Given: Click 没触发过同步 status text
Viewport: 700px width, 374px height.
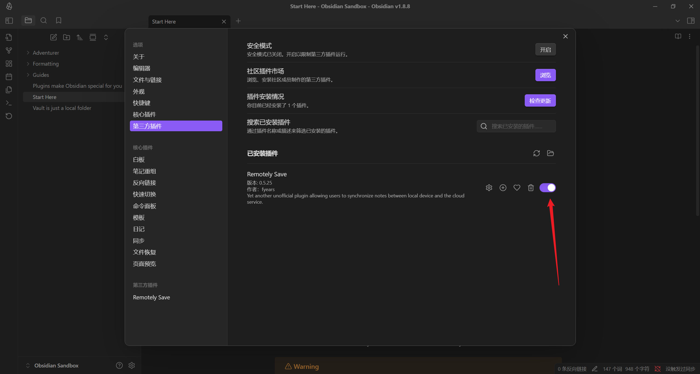Looking at the screenshot, I should [680, 369].
